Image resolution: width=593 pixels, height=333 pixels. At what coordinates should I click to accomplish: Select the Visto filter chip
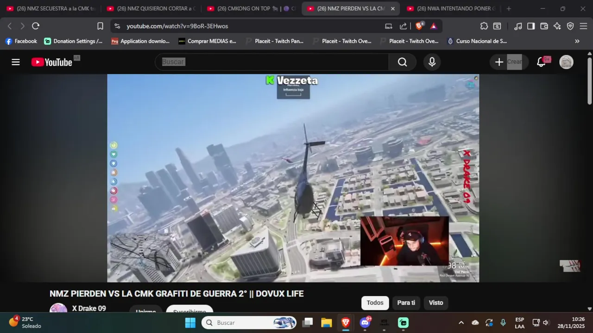[435, 303]
